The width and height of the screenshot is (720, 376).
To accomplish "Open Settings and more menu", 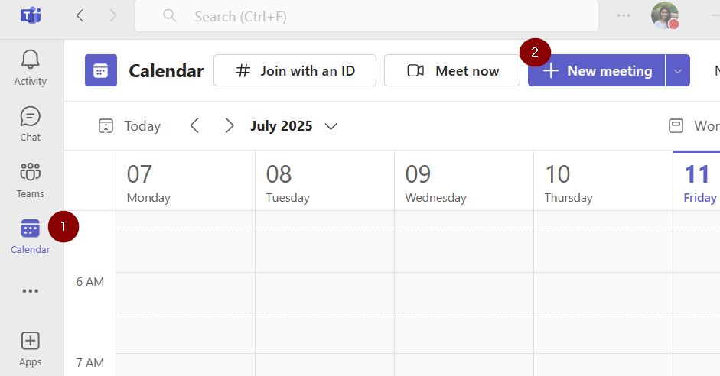I will tap(624, 15).
